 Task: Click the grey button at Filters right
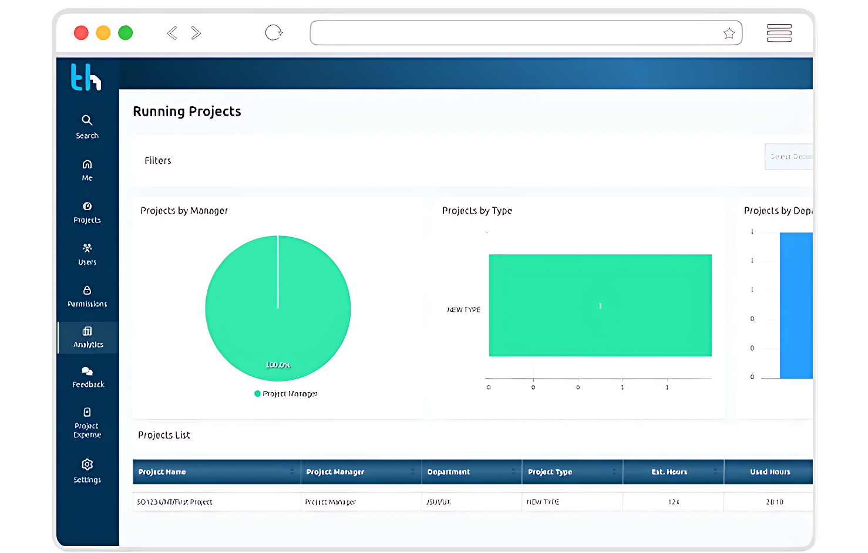tap(789, 157)
